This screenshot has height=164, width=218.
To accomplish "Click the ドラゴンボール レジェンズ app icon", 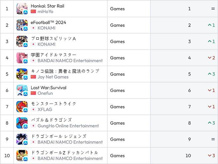I will tap(22, 139).
